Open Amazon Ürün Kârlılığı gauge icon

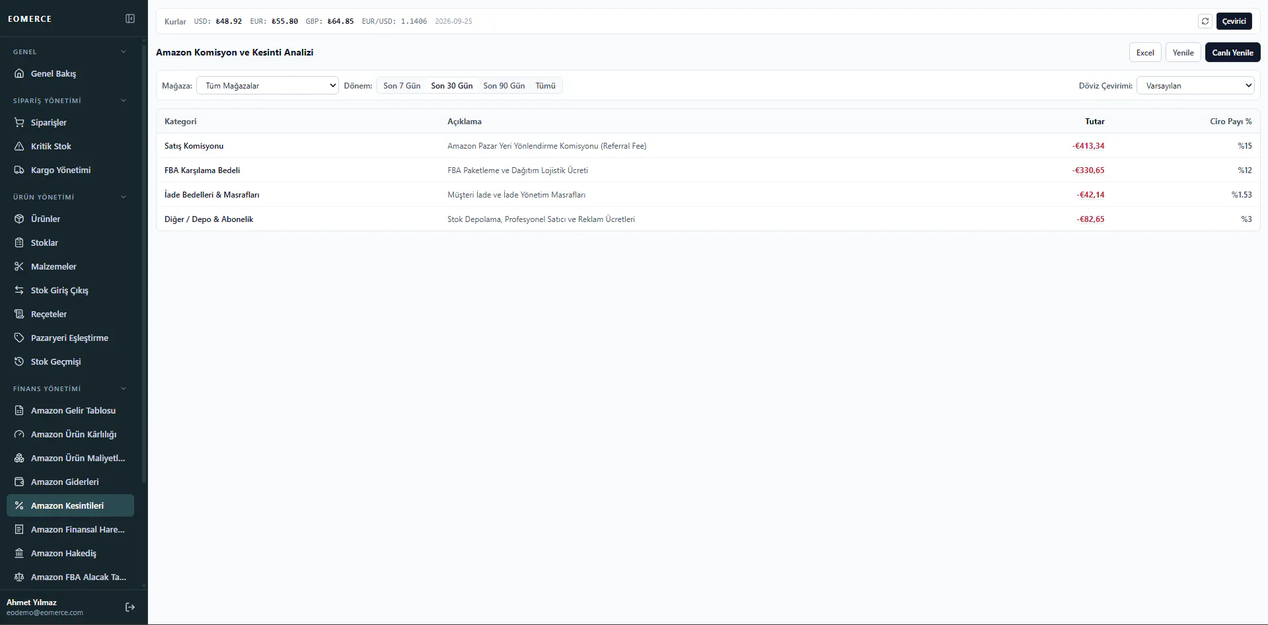[19, 434]
